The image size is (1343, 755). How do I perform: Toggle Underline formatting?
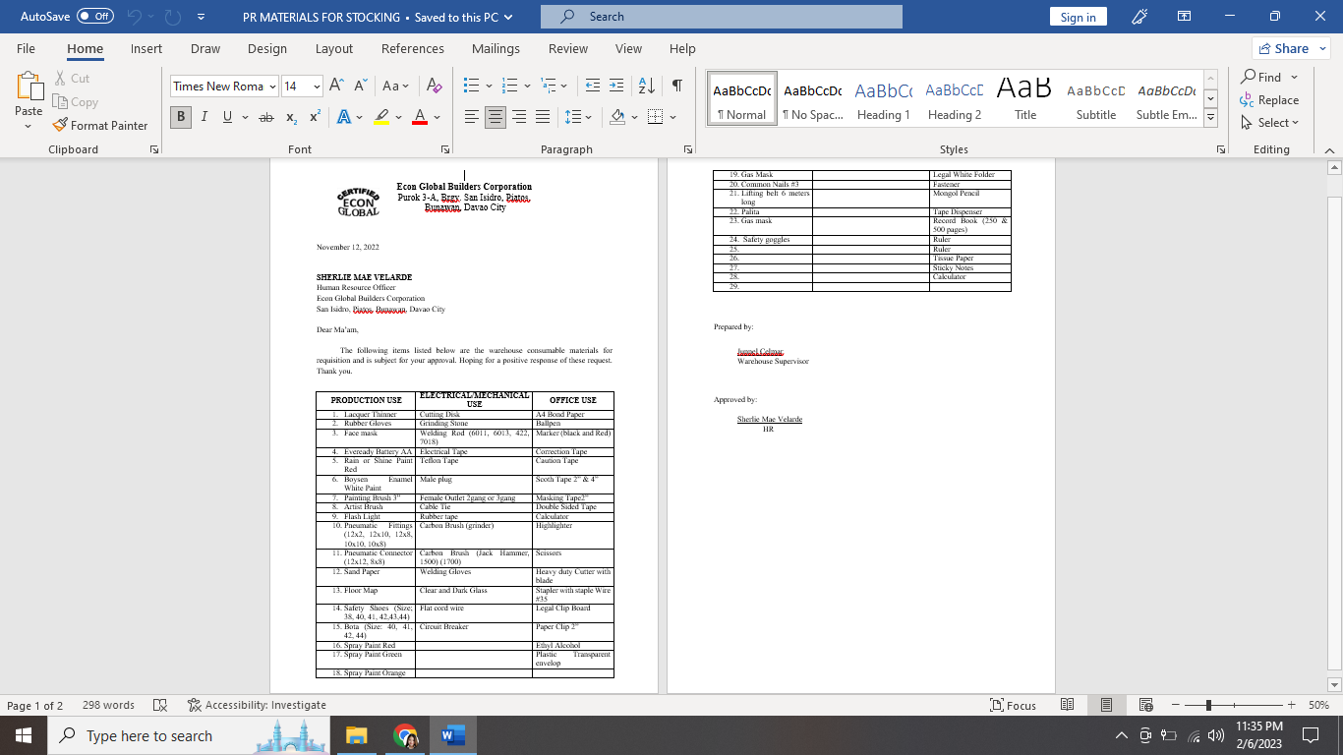coord(227,117)
